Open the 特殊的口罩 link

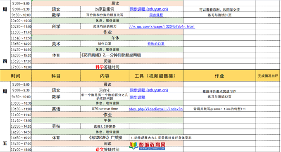tap(156, 44)
